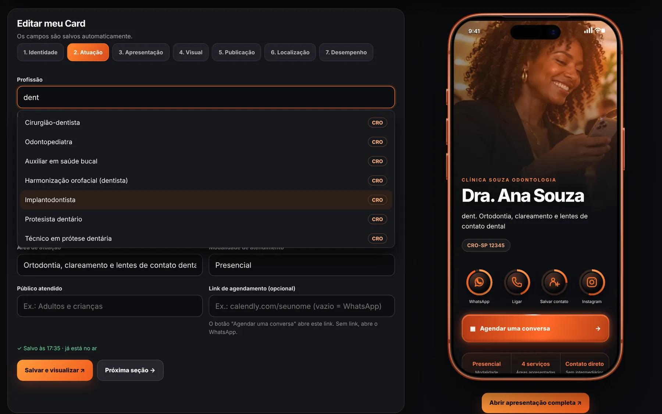The height and width of the screenshot is (414, 662).
Task: Open the 1. Identidade tab
Action: [x=40, y=52]
